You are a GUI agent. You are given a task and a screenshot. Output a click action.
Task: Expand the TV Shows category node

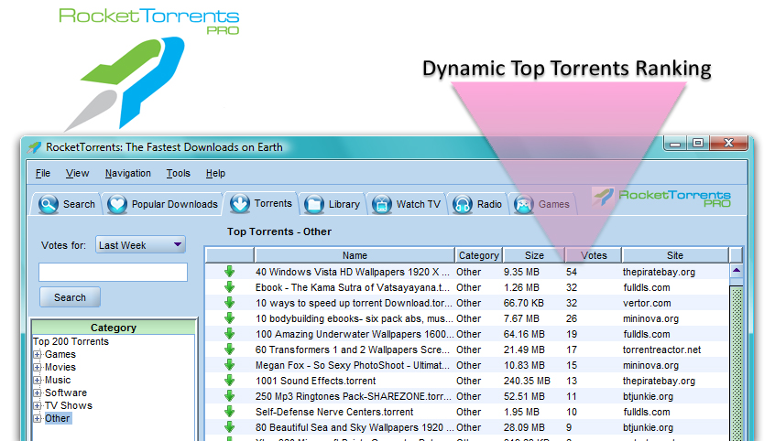coord(37,406)
